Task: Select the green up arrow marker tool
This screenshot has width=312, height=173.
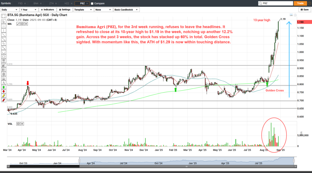Action: (3, 87)
